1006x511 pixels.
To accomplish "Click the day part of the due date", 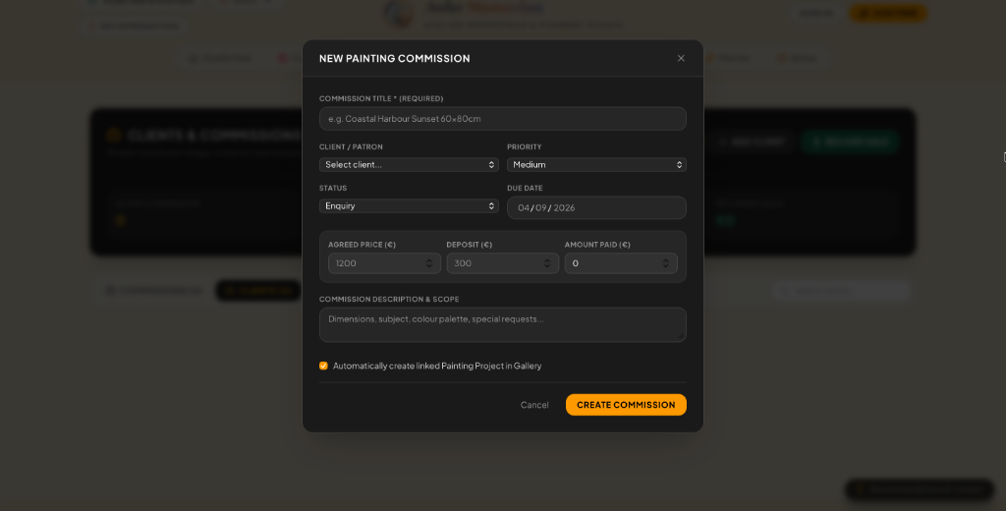I will (x=524, y=208).
